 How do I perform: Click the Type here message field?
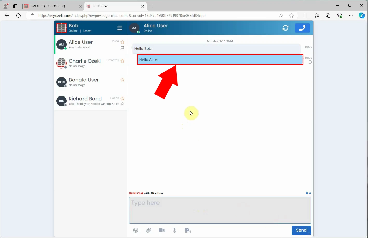pyautogui.click(x=220, y=210)
